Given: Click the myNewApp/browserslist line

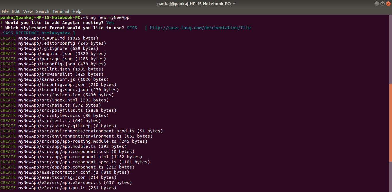Looking at the screenshot, I should pyautogui.click(x=52, y=74).
